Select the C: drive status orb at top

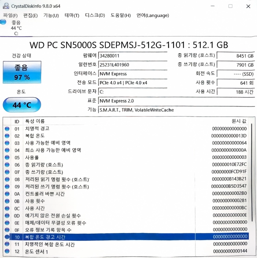pyautogui.click(x=3, y=22)
